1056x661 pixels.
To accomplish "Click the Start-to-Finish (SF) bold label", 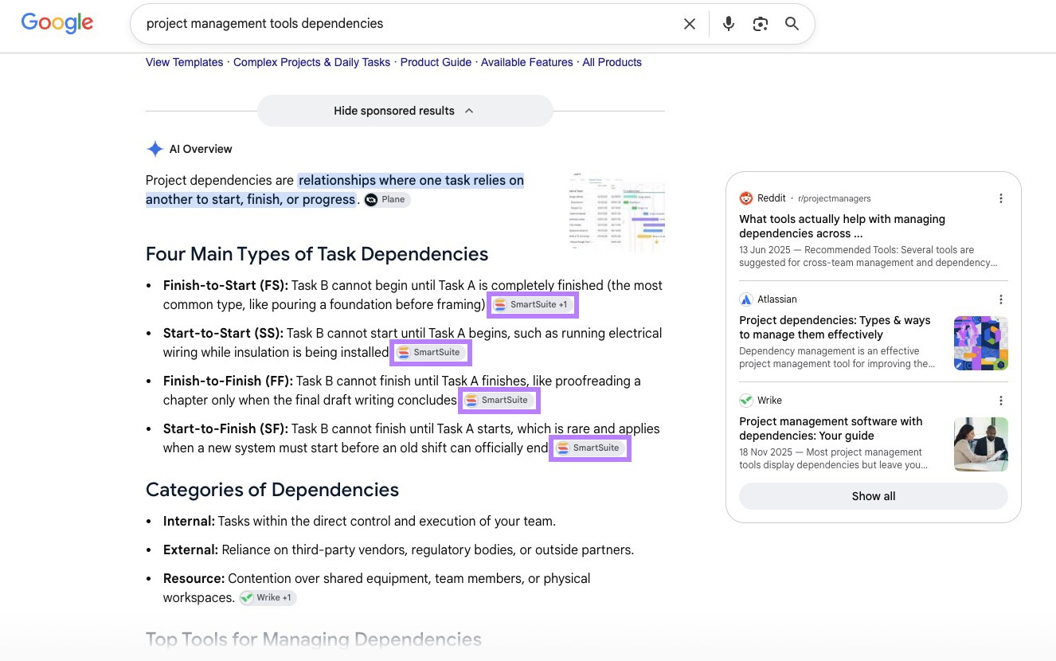I will [226, 428].
